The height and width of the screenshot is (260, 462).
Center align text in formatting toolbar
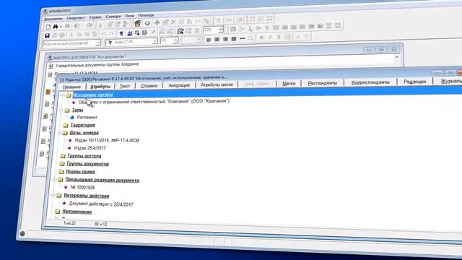[x=217, y=39]
